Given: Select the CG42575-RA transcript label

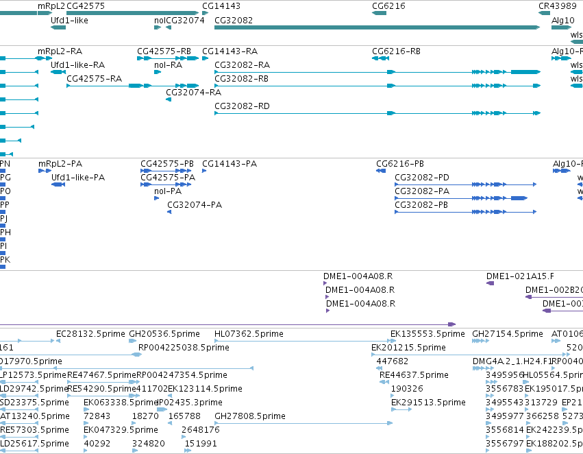Looking at the screenshot, I should (x=94, y=78).
